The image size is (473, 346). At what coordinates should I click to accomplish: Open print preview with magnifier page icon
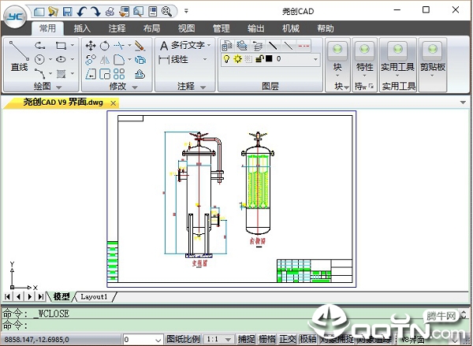(138, 12)
